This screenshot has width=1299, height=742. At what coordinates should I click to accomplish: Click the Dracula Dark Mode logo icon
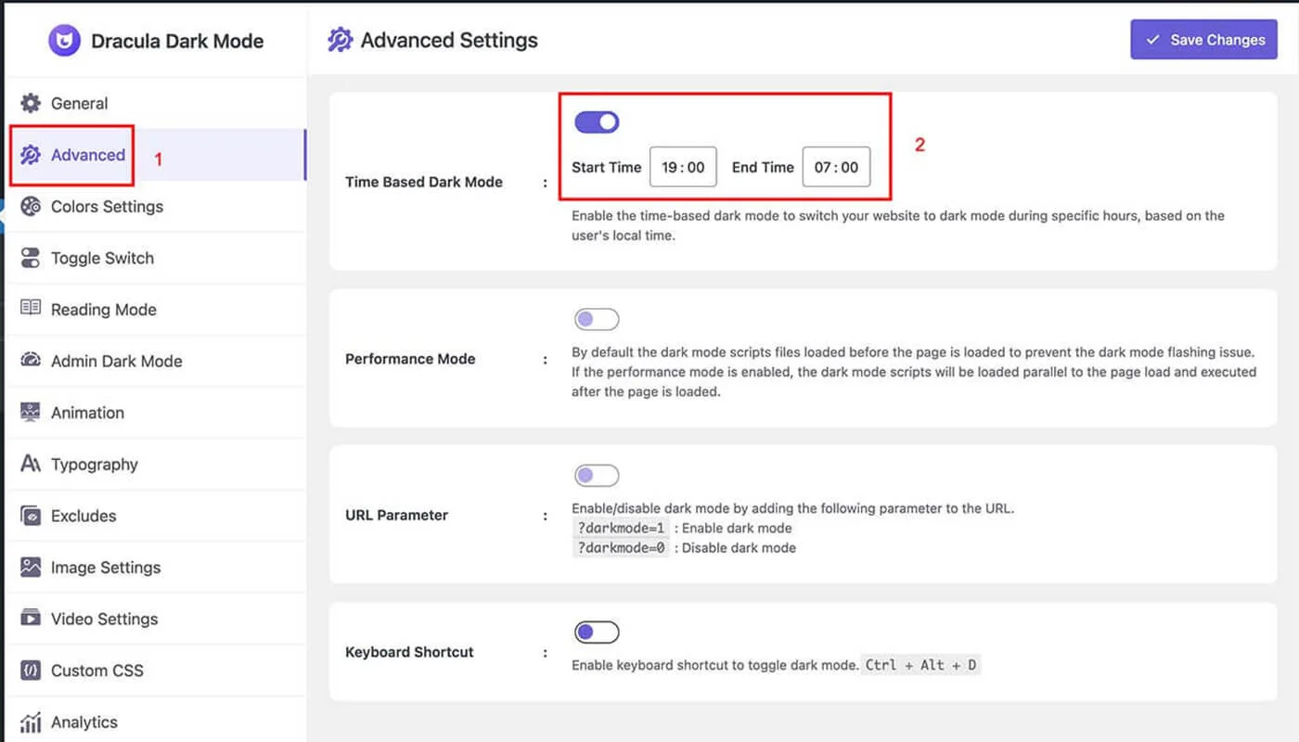65,41
